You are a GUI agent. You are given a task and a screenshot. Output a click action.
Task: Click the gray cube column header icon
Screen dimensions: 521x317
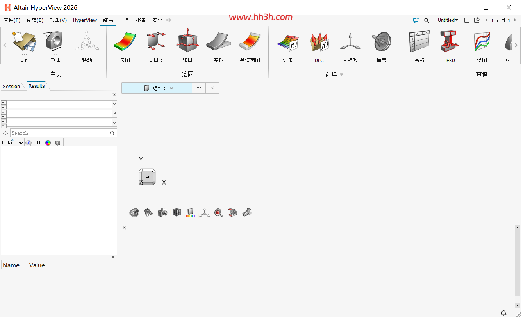(58, 142)
